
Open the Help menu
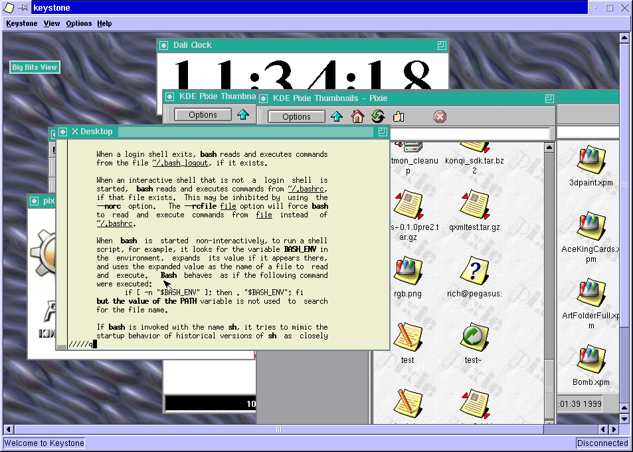coord(104,23)
